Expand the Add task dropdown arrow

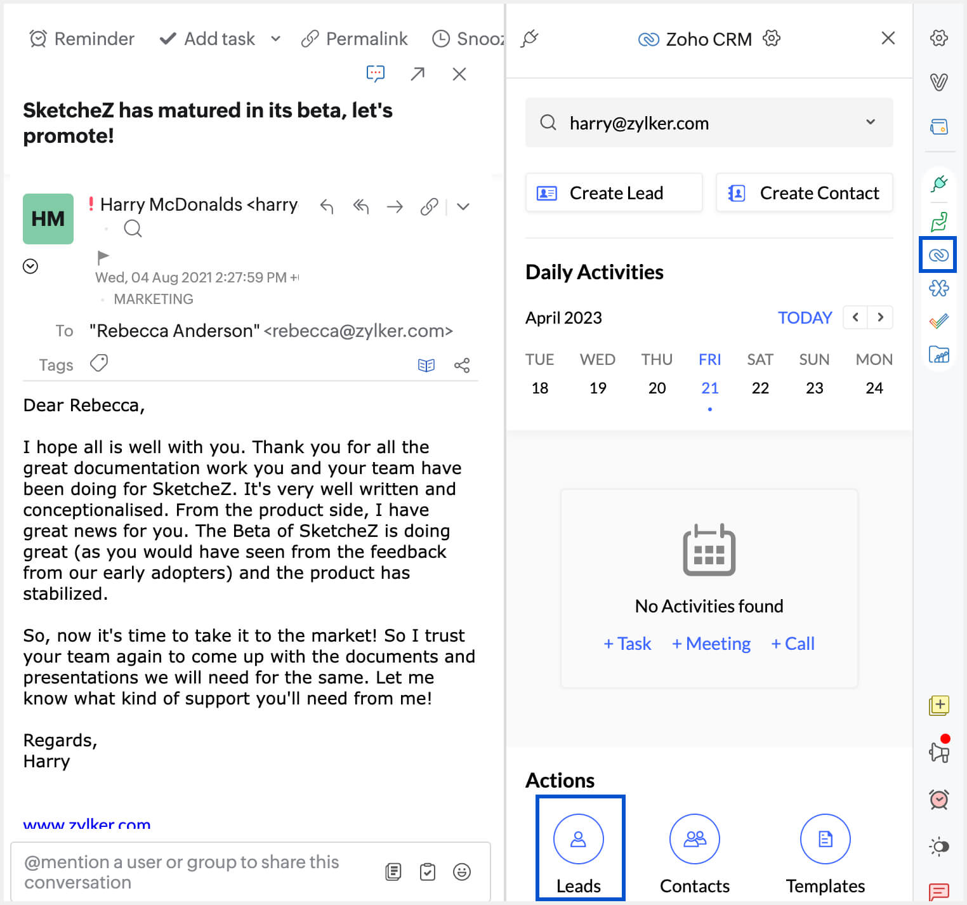pyautogui.click(x=275, y=39)
